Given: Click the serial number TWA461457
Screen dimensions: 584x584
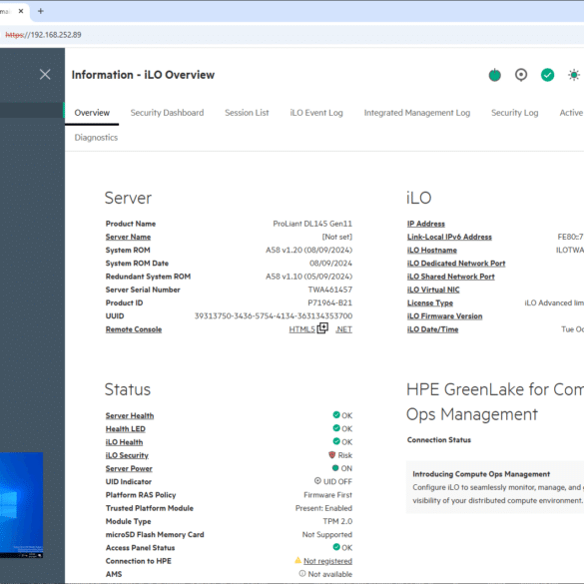Looking at the screenshot, I should [x=330, y=290].
